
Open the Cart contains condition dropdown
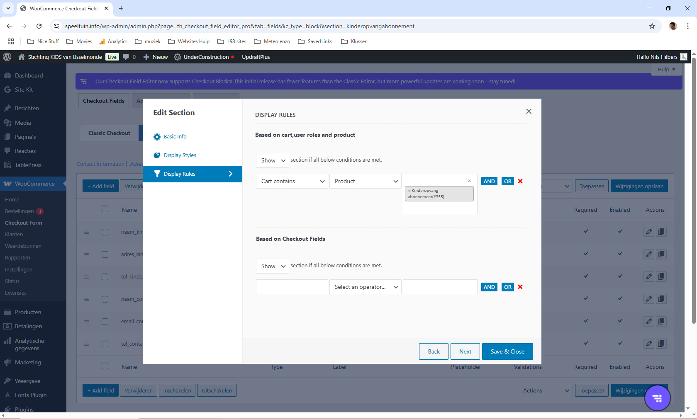[292, 181]
